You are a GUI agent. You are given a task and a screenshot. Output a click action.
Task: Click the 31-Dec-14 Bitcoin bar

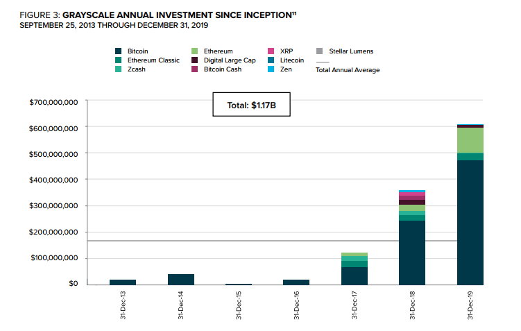tap(181, 279)
